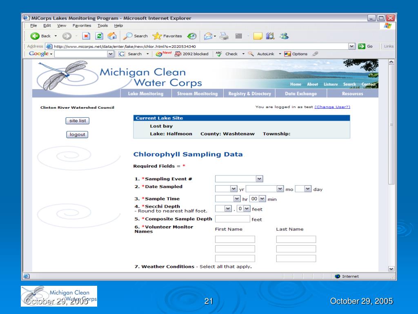Open the Date Sampled year dropdown
Viewport: 418px width, 314px height.
point(233,189)
